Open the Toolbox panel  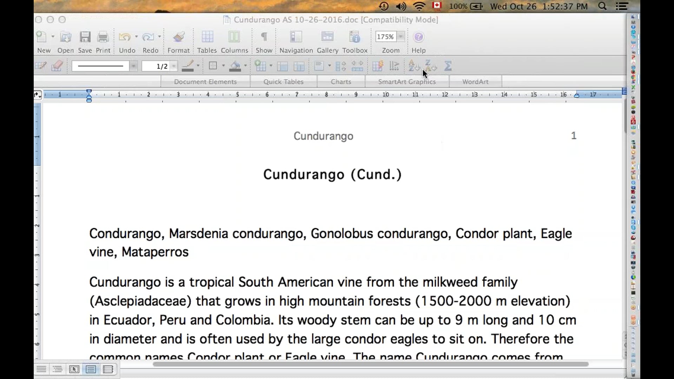pyautogui.click(x=355, y=37)
